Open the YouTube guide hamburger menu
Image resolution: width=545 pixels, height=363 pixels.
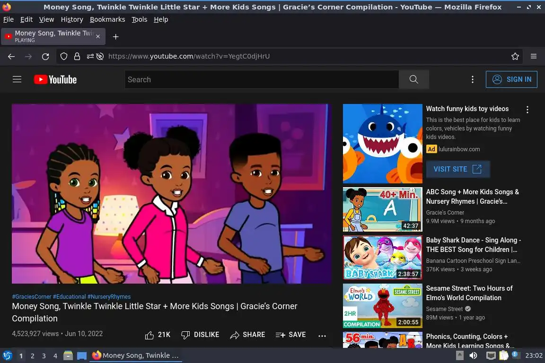pos(17,79)
